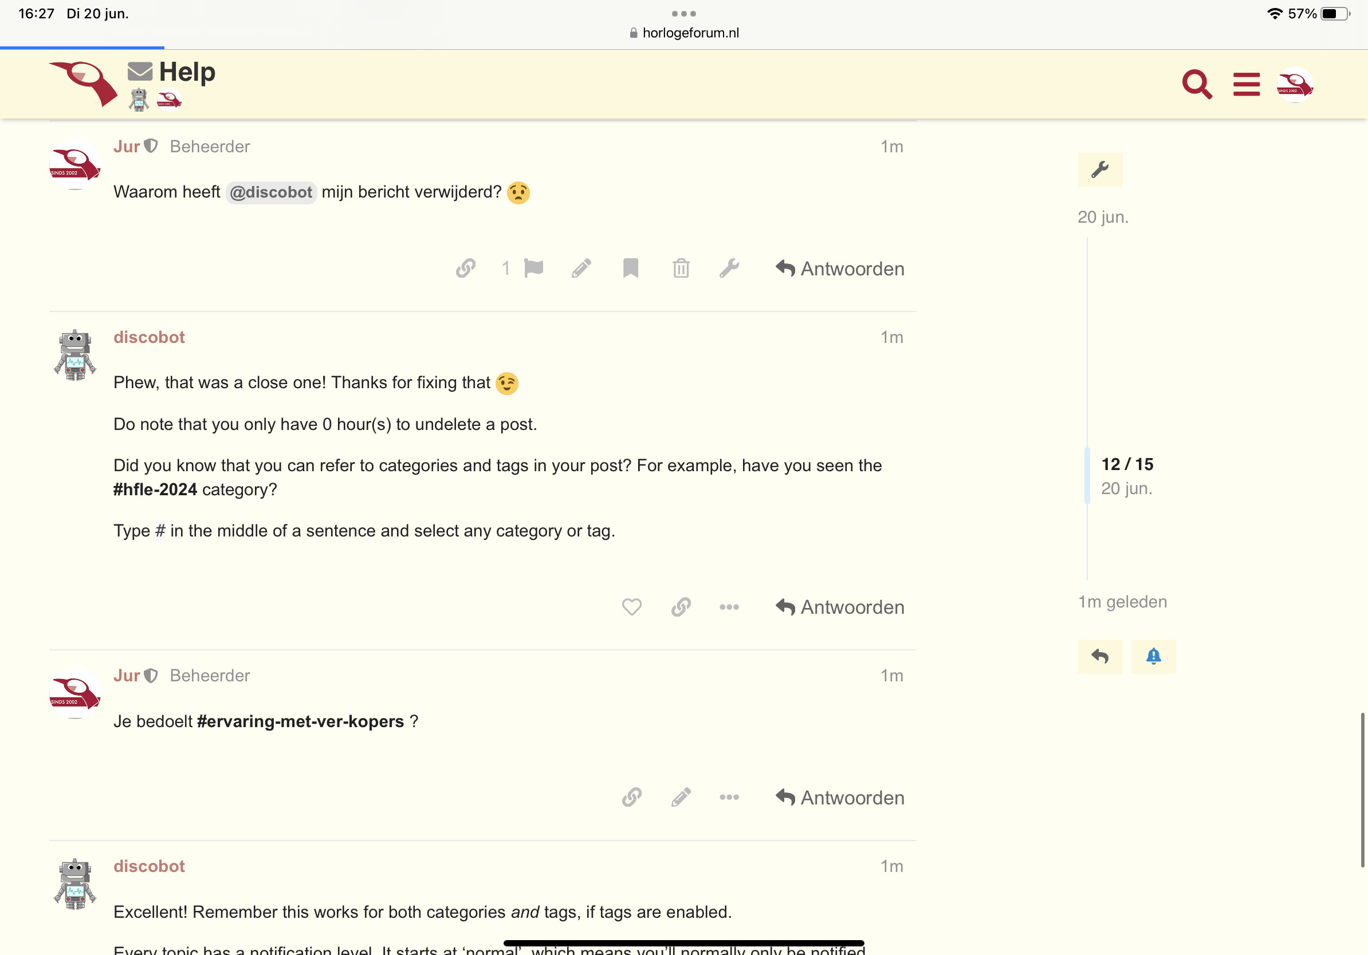
Task: Show the 1 flag count on Jur's post
Action: (505, 269)
